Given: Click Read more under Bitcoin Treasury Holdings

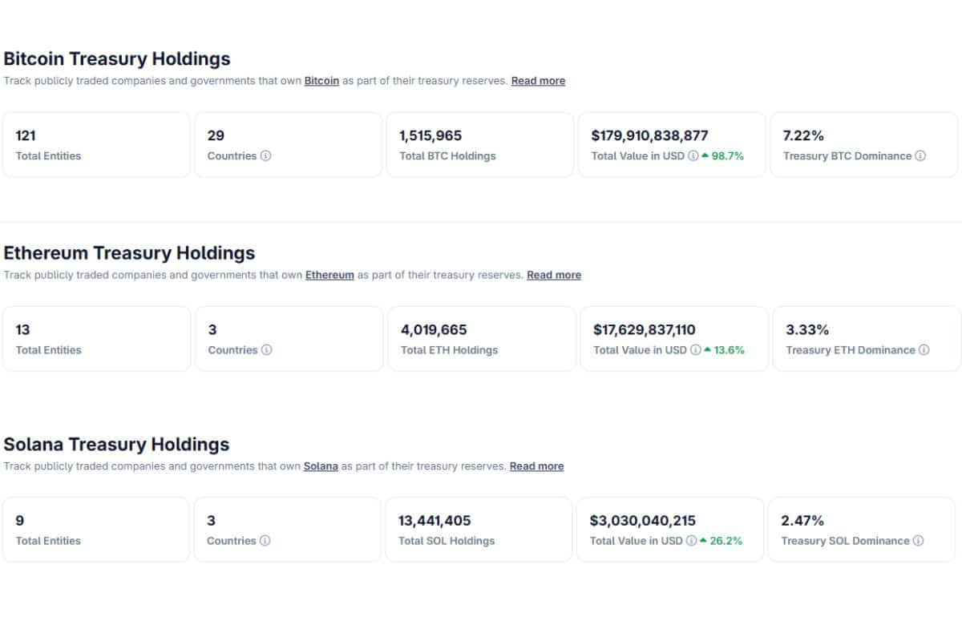Looking at the screenshot, I should coord(538,81).
